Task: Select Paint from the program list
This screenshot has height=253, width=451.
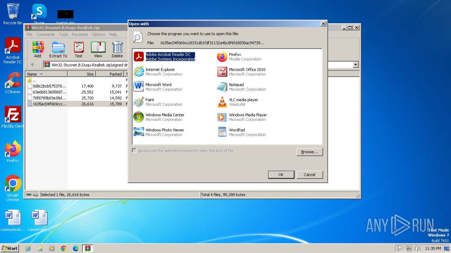Action: (x=158, y=102)
